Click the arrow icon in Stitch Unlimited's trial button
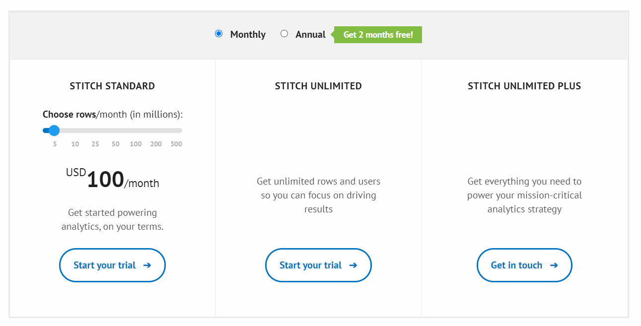This screenshot has height=326, width=641. tap(353, 265)
